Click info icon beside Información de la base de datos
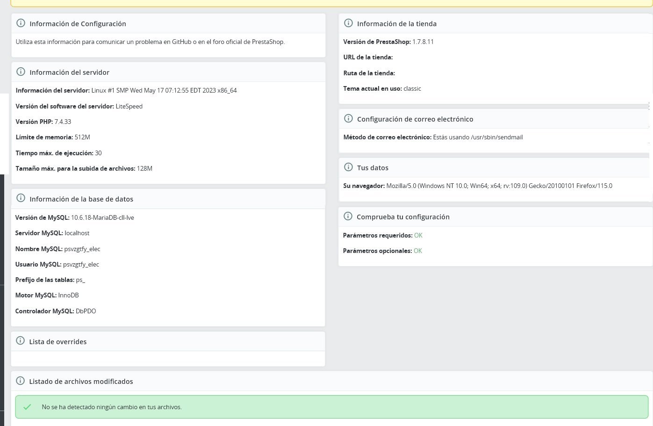This screenshot has width=653, height=426. click(x=21, y=198)
